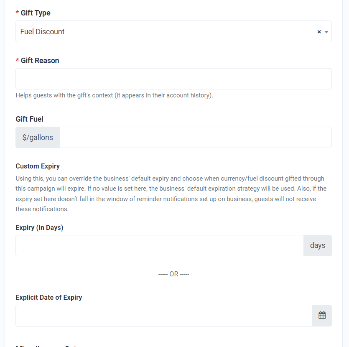Click the Gift Reason helper text
This screenshot has height=347, width=349.
[115, 95]
